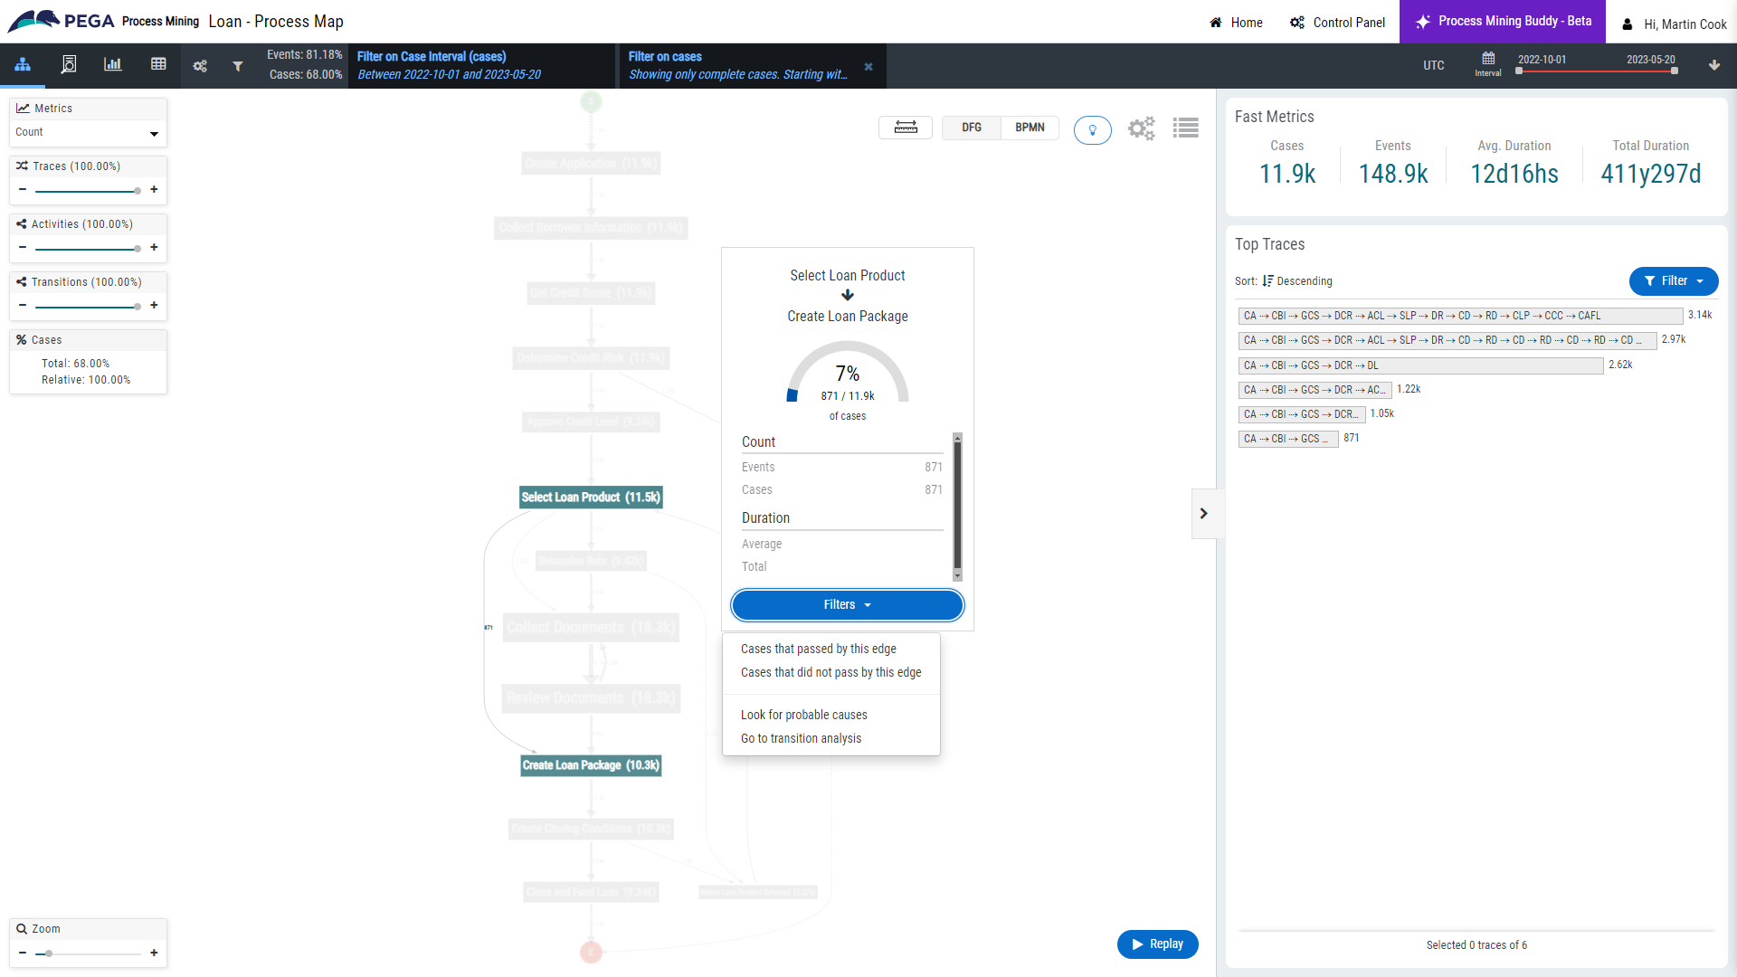Decrease Activities with minus button
The height and width of the screenshot is (977, 1737).
tap(23, 248)
